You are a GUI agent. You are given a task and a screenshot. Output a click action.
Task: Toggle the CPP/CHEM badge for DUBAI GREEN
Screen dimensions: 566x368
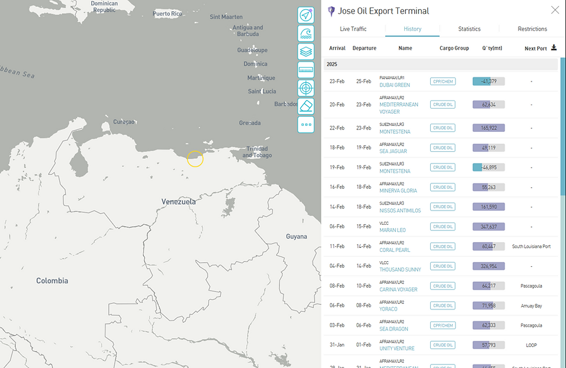point(442,81)
